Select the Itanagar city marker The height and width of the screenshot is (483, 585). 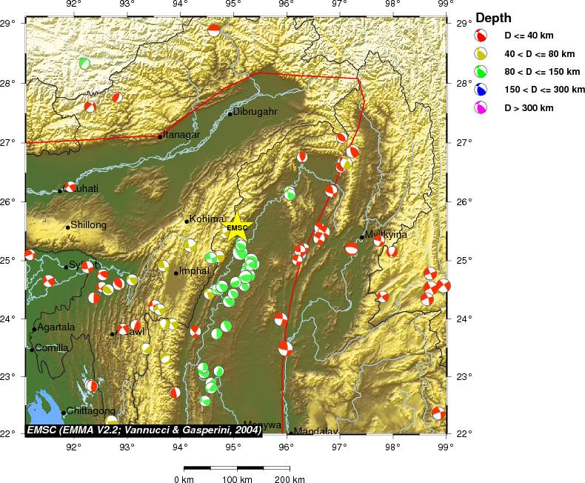(160, 136)
